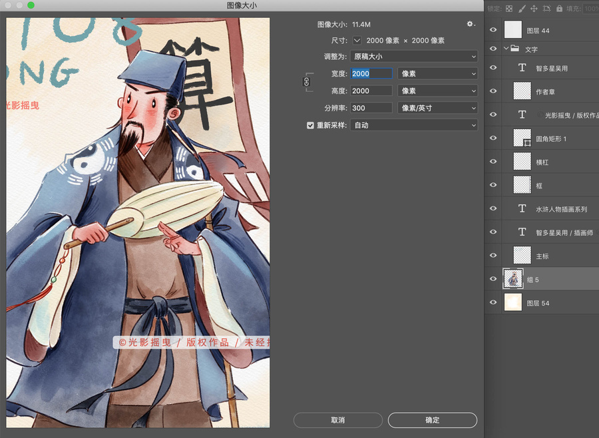599x438 pixels.
Task: Hide the 圆角矩形 1 layer
Action: pos(493,138)
